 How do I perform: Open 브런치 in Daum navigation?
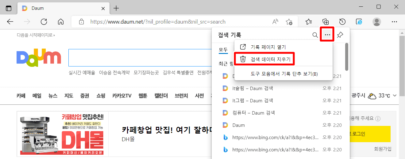(x=181, y=96)
